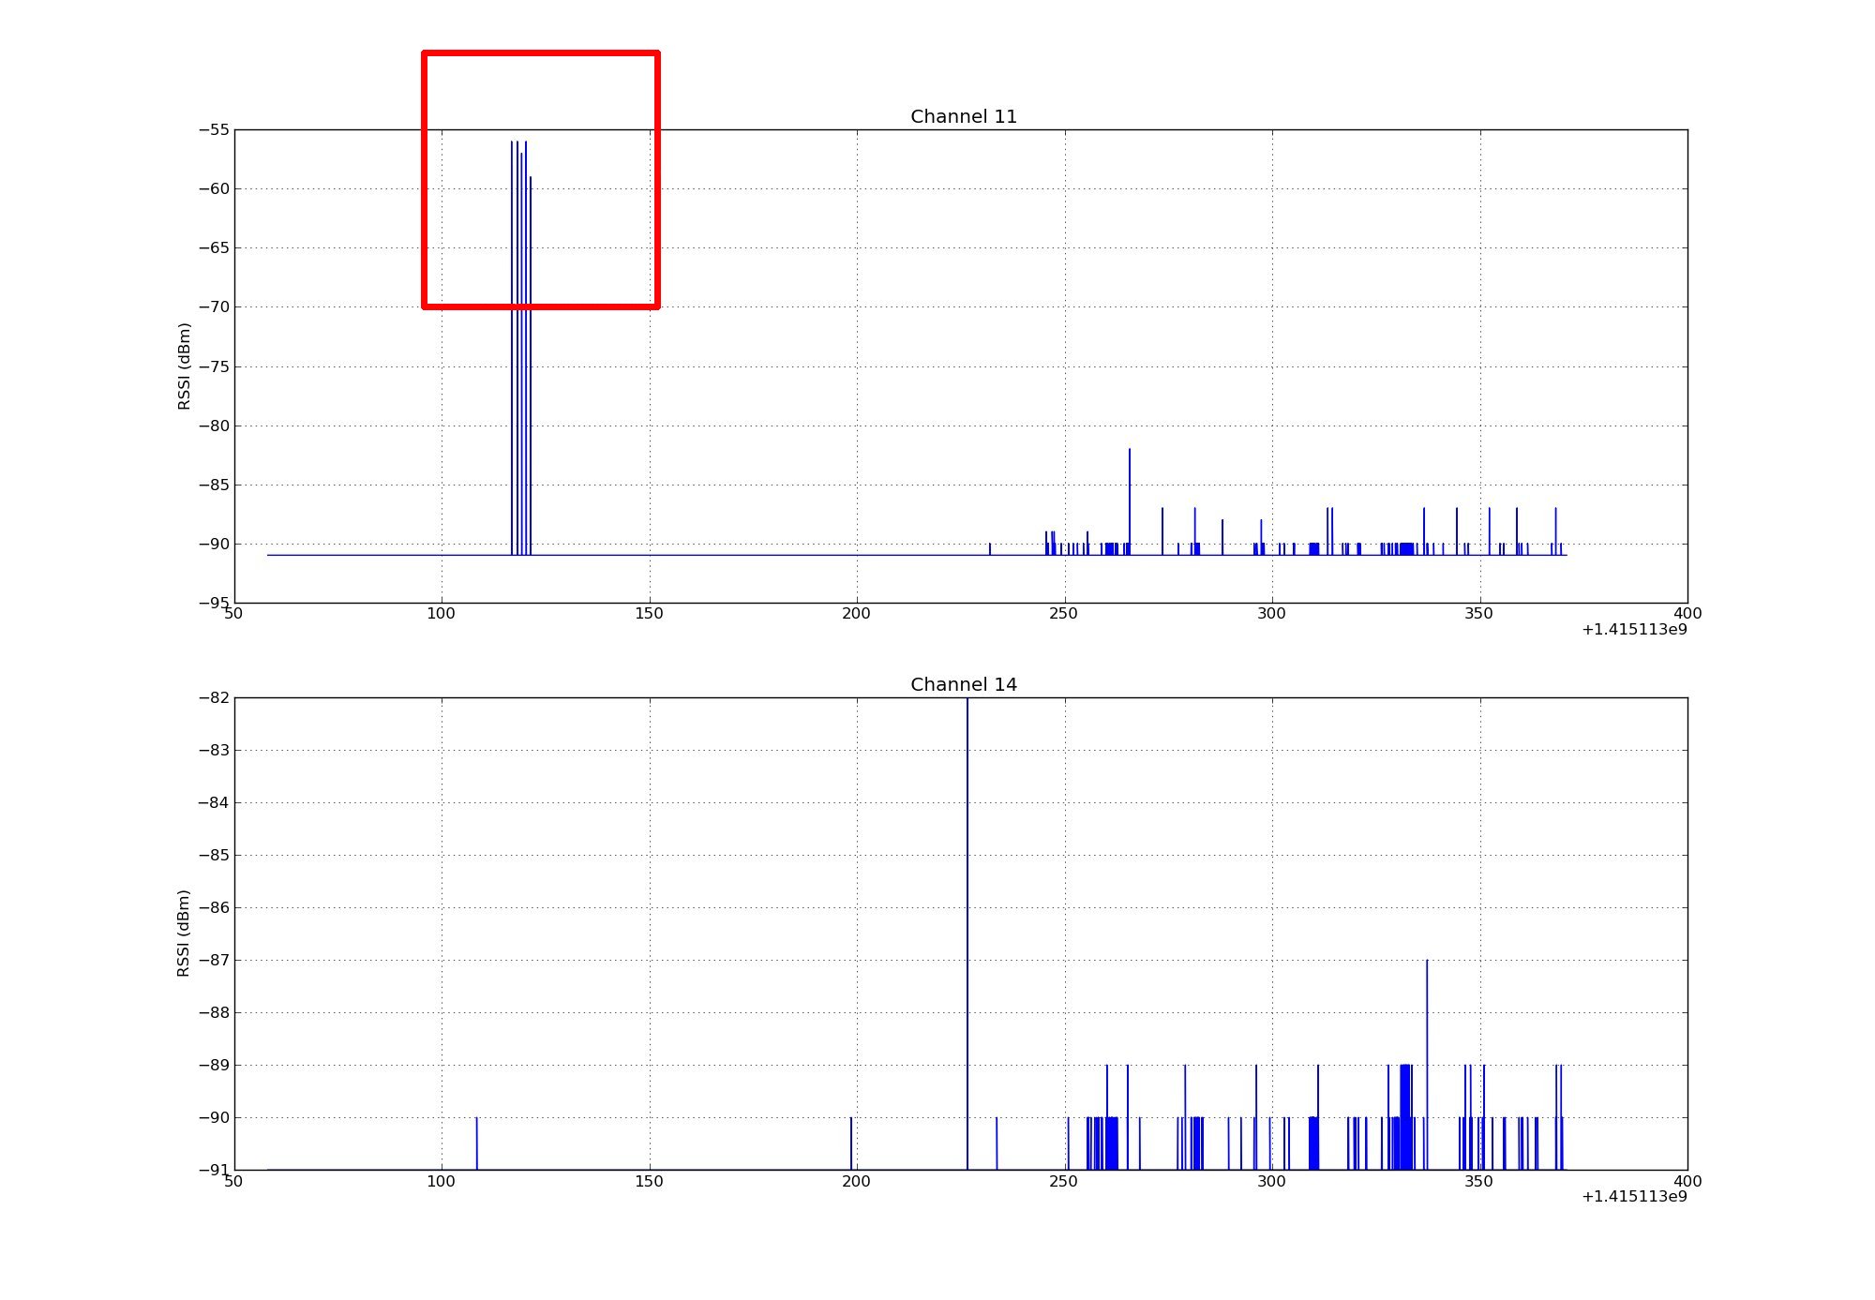Screen dimensions: 1875x1300
Task: Click the −90 tick label in Channel 14 plot
Action: point(214,1117)
